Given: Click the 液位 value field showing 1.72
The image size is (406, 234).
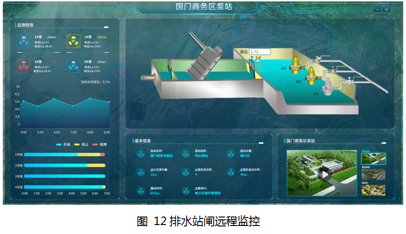Looking at the screenshot, I should click(x=260, y=51).
